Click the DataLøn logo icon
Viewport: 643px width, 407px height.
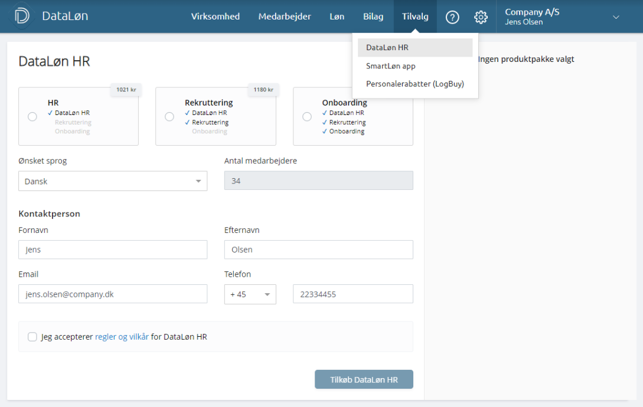22,17
